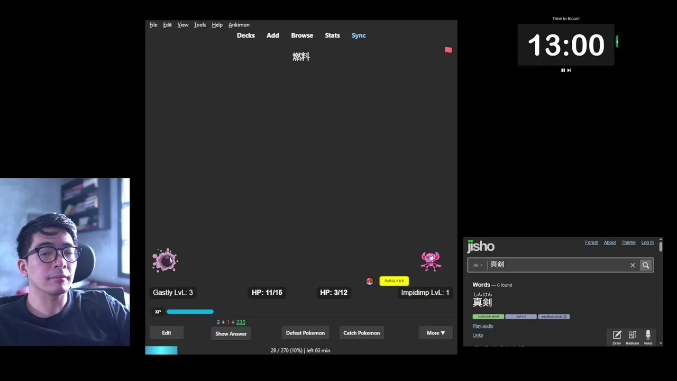Click the Impidimp LvL: 1 label
The height and width of the screenshot is (381, 677).
(x=425, y=293)
